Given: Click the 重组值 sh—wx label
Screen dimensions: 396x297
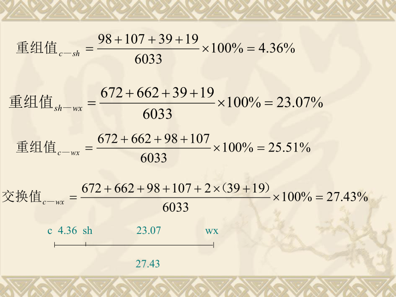Looking at the screenshot, I should point(46,103).
